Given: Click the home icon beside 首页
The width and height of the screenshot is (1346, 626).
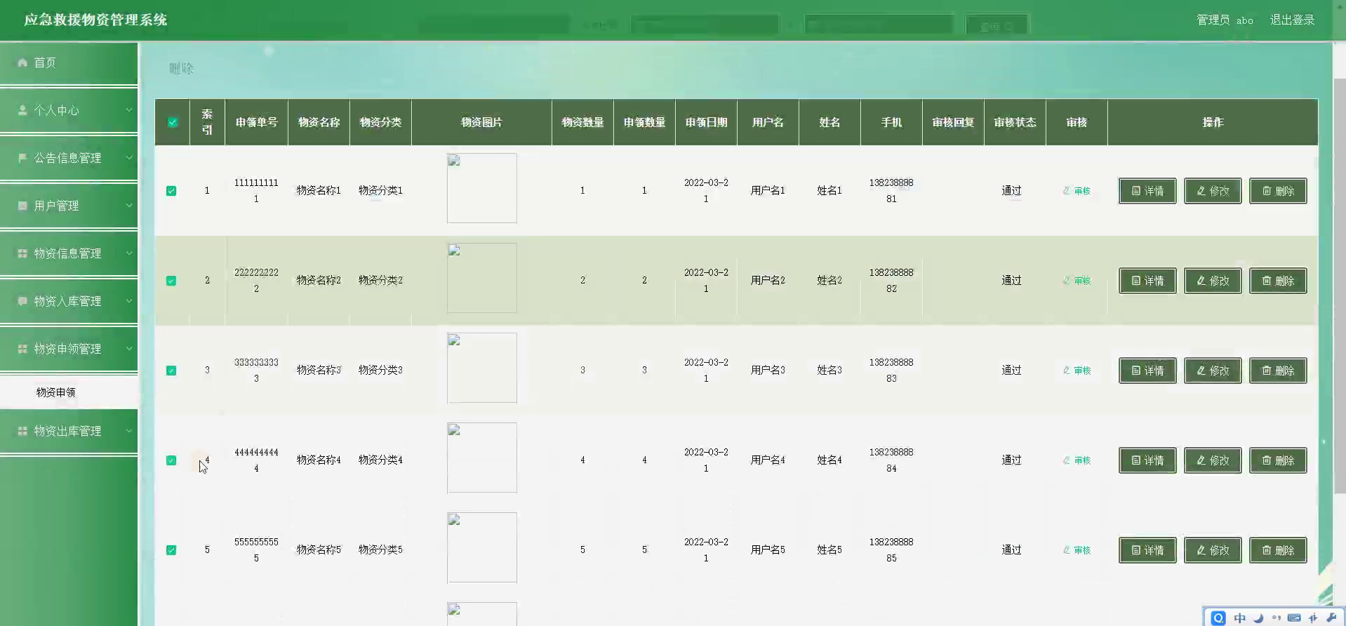Looking at the screenshot, I should (22, 63).
